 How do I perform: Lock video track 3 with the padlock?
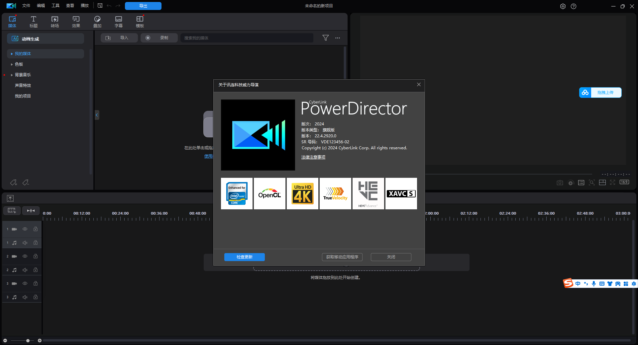tap(35, 284)
